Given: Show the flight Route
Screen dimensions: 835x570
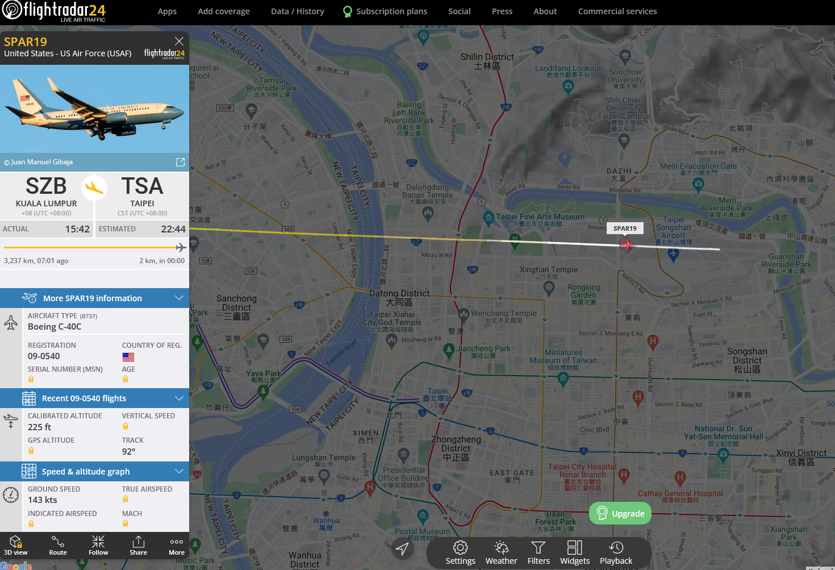Looking at the screenshot, I should pyautogui.click(x=58, y=545).
